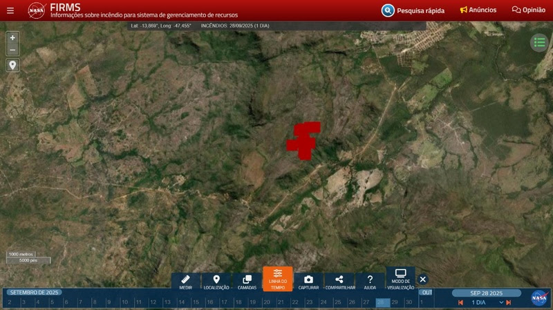Zoom out on the map

pyautogui.click(x=12, y=50)
